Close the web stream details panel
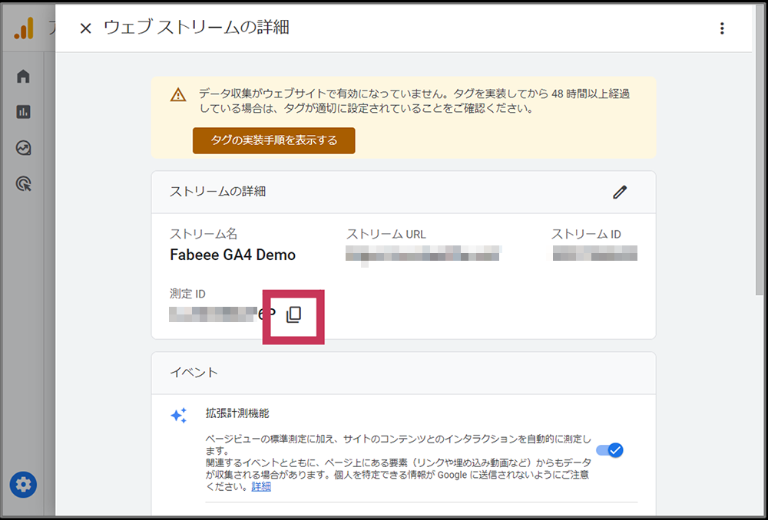Viewport: 768px width, 520px height. click(x=86, y=29)
